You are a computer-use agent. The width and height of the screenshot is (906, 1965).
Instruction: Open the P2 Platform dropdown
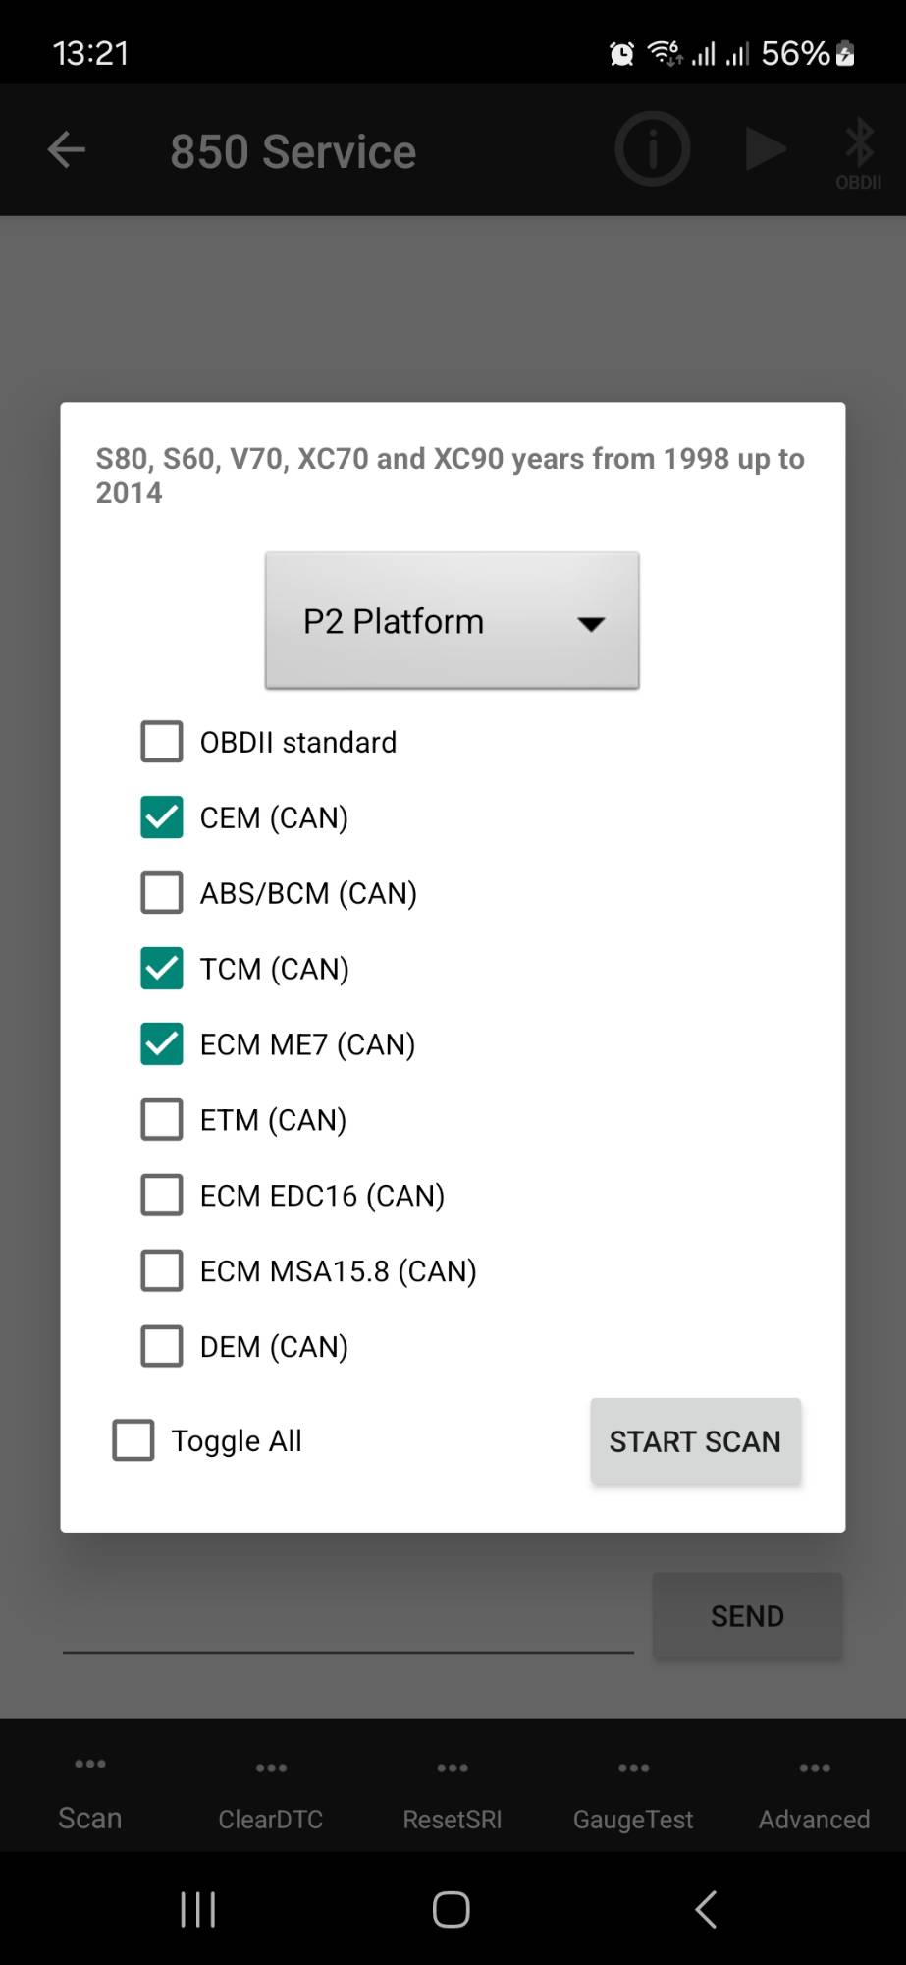(452, 621)
